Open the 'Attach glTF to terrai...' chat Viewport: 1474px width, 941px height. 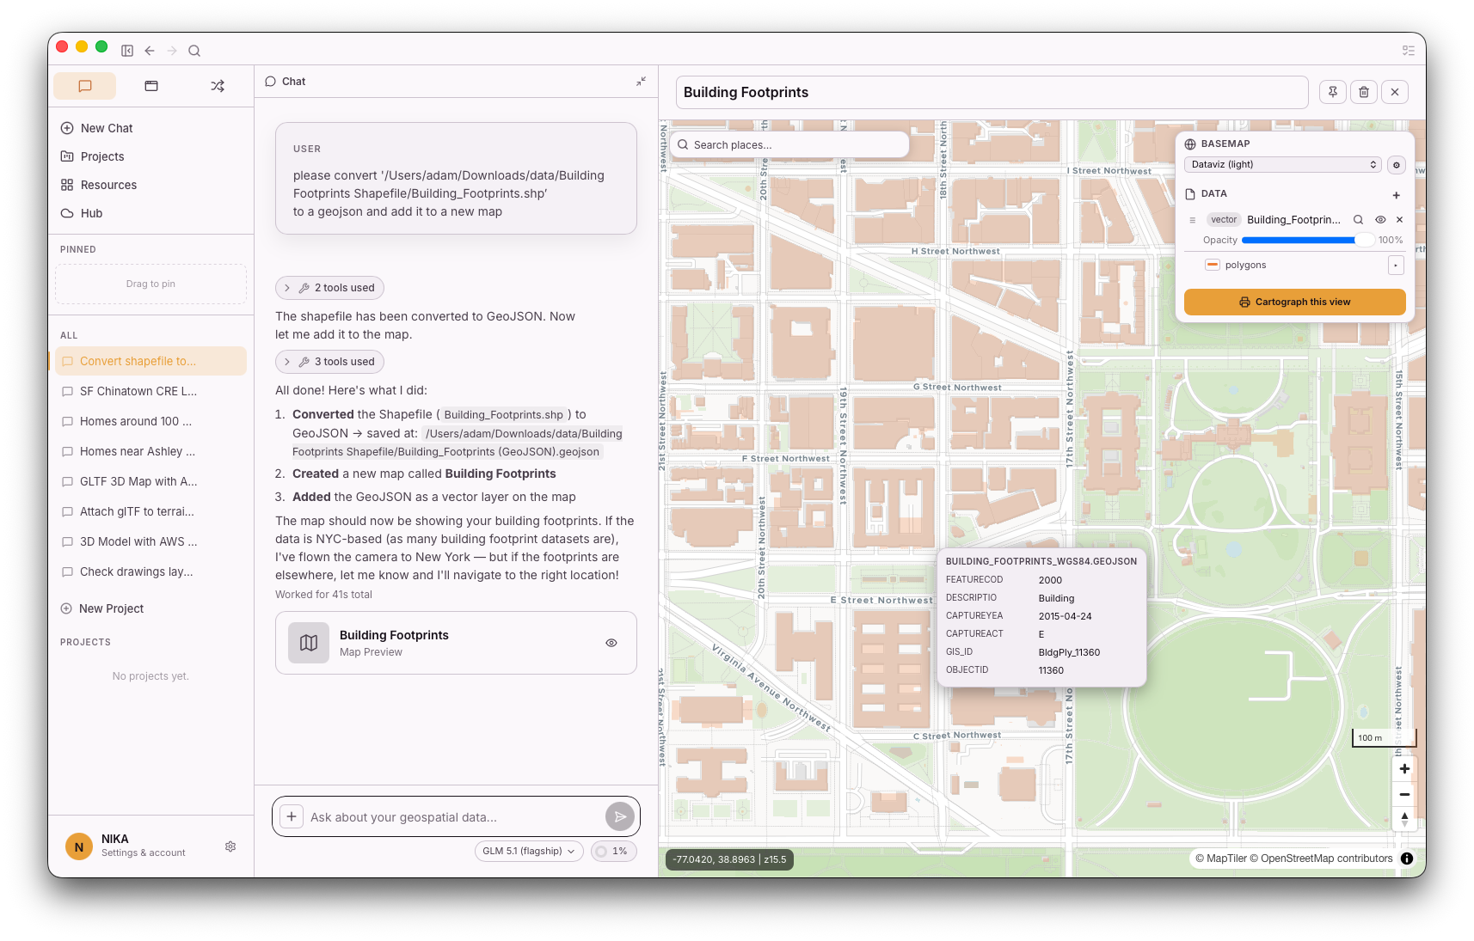pos(150,511)
